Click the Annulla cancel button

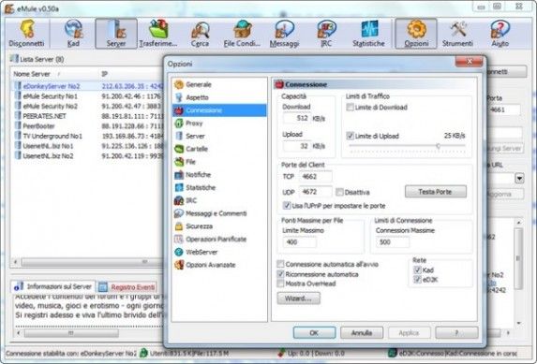tap(362, 332)
